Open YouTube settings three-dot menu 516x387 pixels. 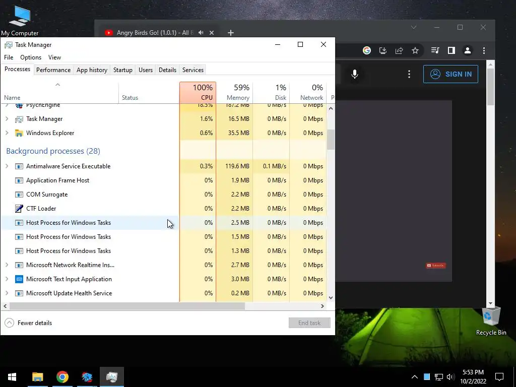409,74
